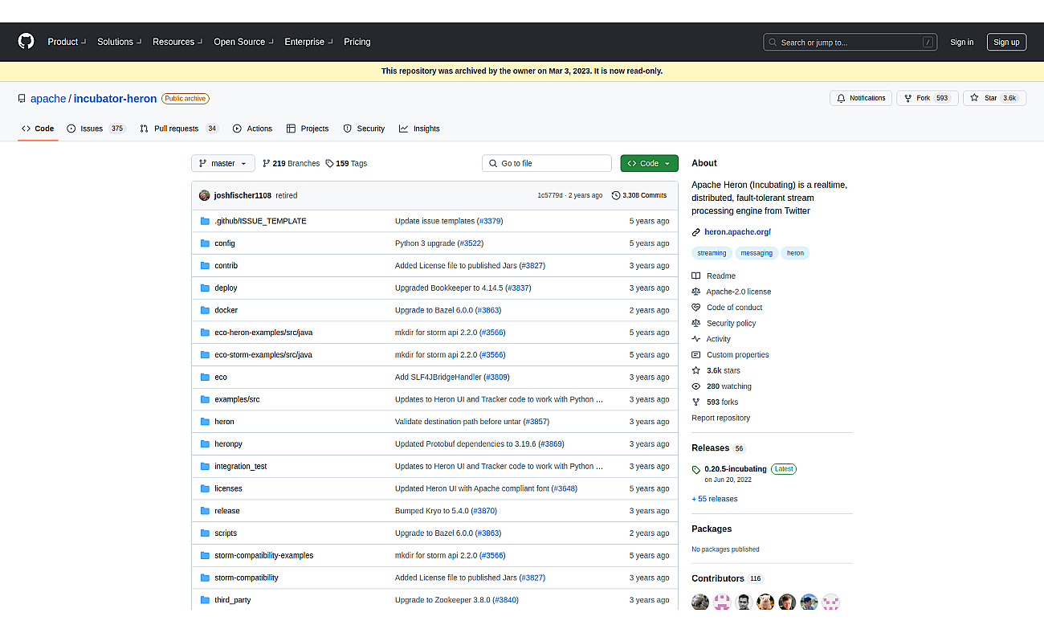The width and height of the screenshot is (1044, 633).
Task: Click the heart icon beside Code of conduct
Action: pyautogui.click(x=696, y=308)
